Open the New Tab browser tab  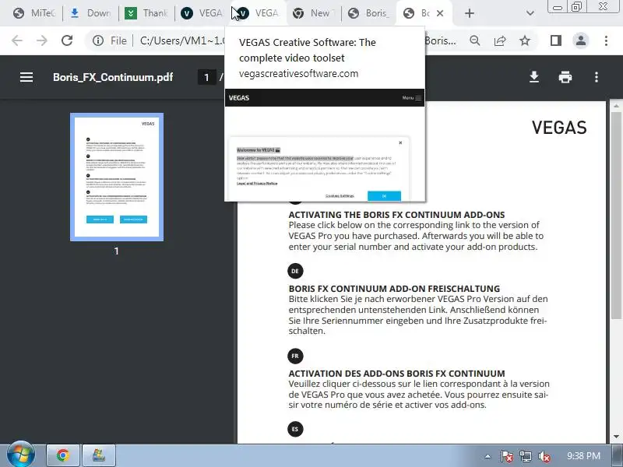click(x=314, y=13)
